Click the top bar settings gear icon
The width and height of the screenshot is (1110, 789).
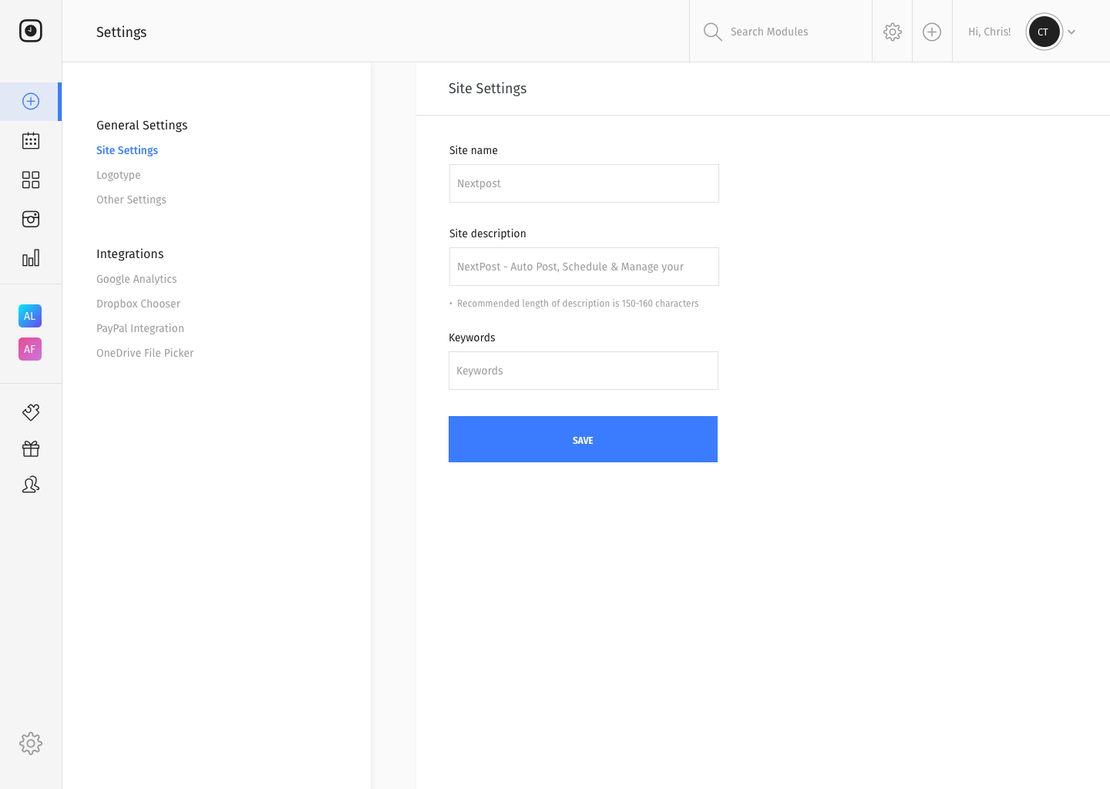click(x=893, y=32)
